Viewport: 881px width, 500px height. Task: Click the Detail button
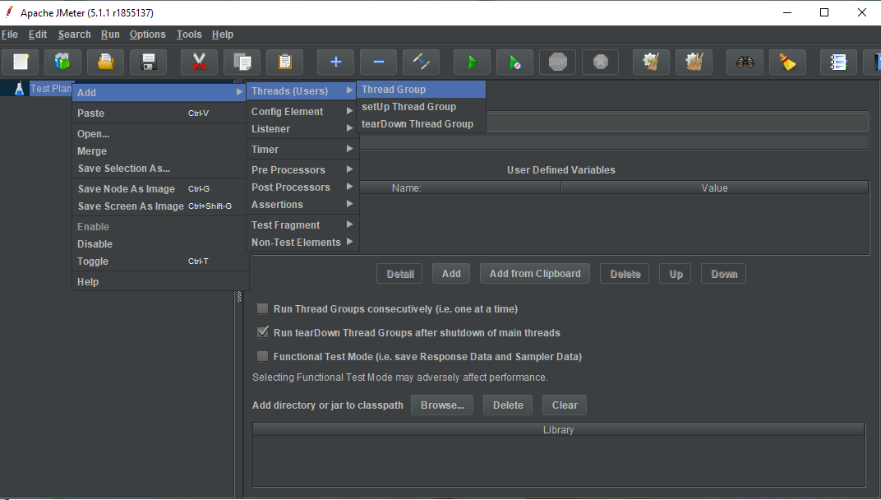click(x=399, y=274)
